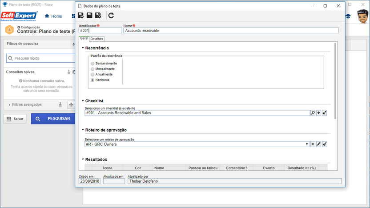The width and height of the screenshot is (370, 208).
Task: Click the Cor column header
Action: click(x=138, y=168)
